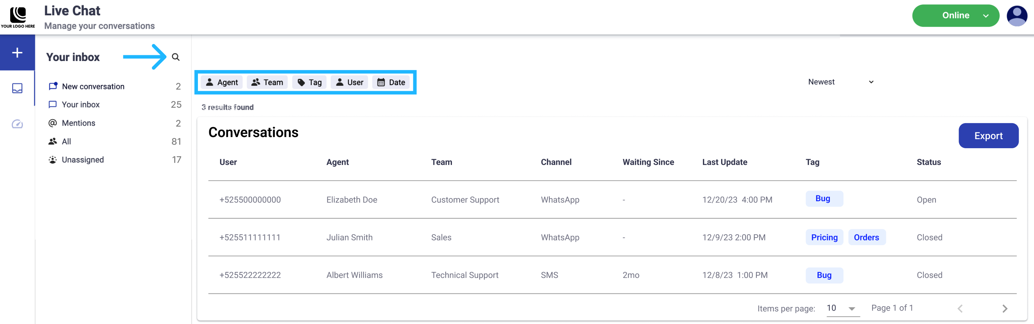Screen dimensions: 1034x324
Task: Click agent Julian Smith
Action: [349, 237]
